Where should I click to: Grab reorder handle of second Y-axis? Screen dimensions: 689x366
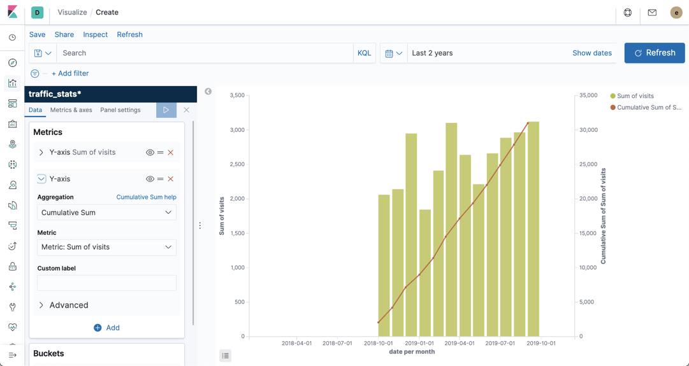click(x=161, y=179)
